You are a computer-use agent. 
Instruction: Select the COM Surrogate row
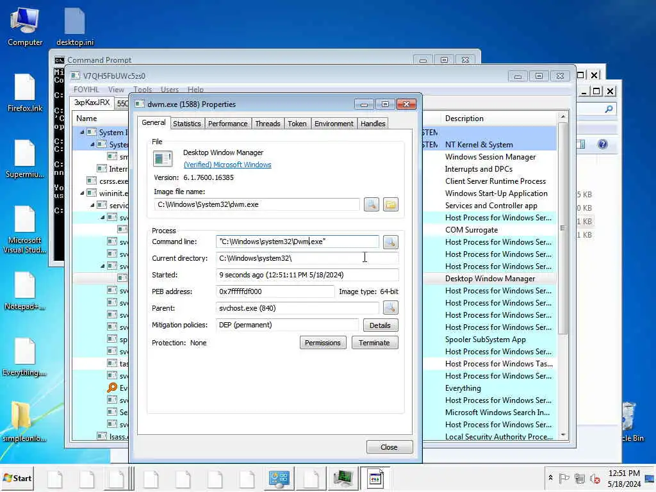coord(471,230)
